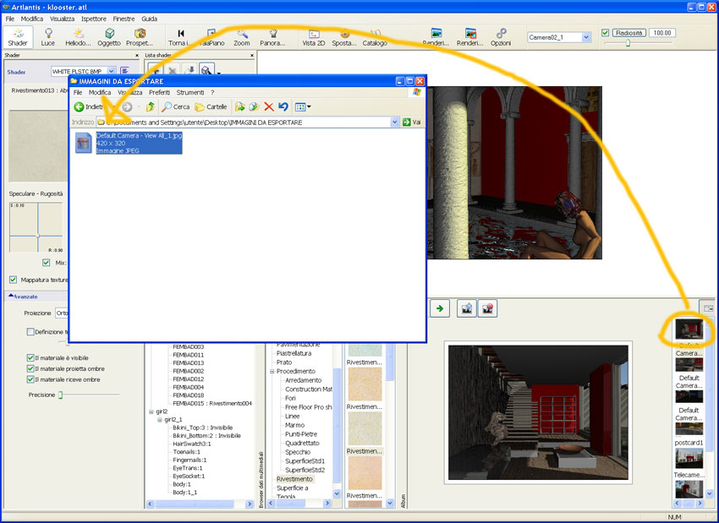Open the Camera02_1 camera dropdown
This screenshot has width=719, height=523.
[x=586, y=37]
